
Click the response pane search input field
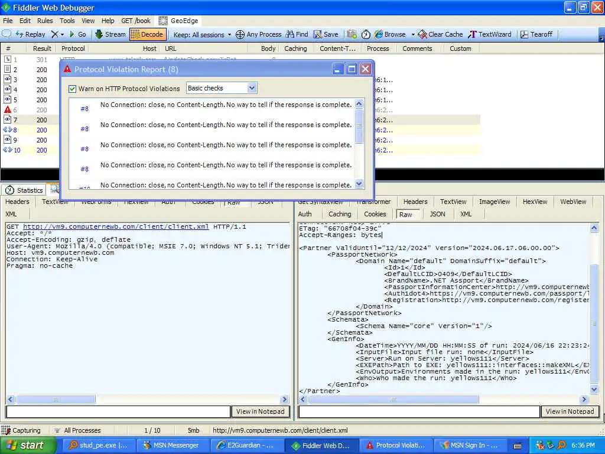(x=419, y=411)
